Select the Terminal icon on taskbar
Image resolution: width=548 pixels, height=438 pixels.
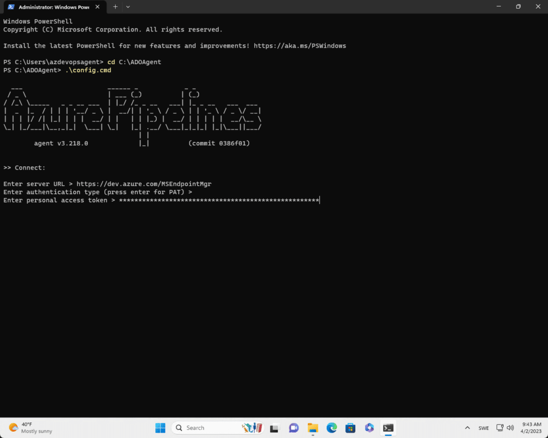389,428
